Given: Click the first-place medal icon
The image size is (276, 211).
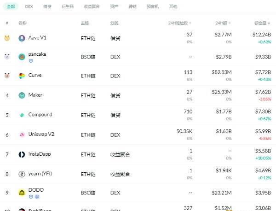Looking at the screenshot, I should [7, 38].
